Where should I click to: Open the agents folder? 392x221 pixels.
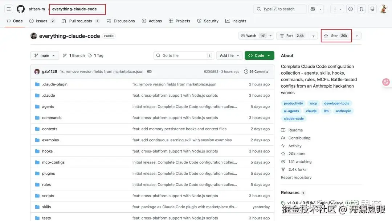pyautogui.click(x=48, y=107)
